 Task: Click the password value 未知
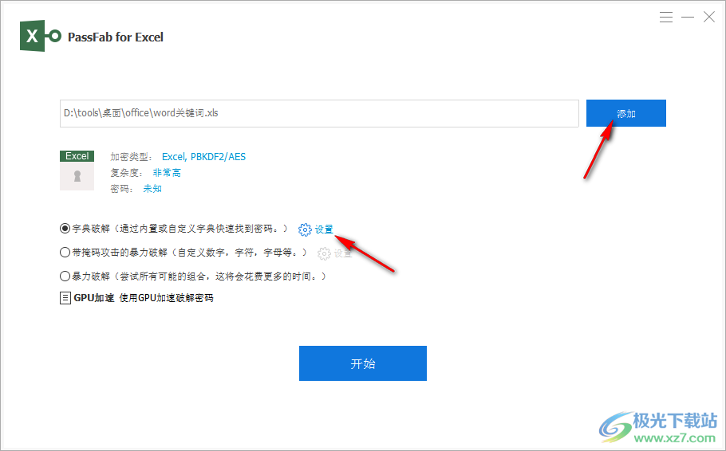point(152,188)
